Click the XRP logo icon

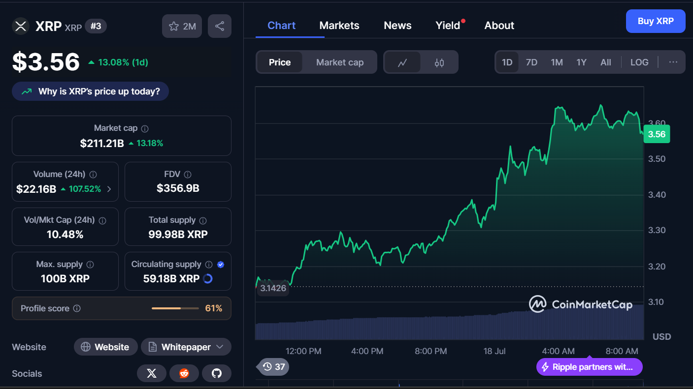click(x=21, y=26)
